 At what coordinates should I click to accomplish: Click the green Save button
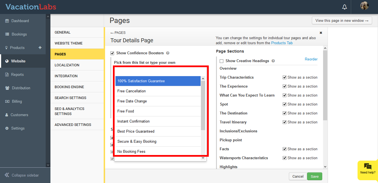point(314,176)
